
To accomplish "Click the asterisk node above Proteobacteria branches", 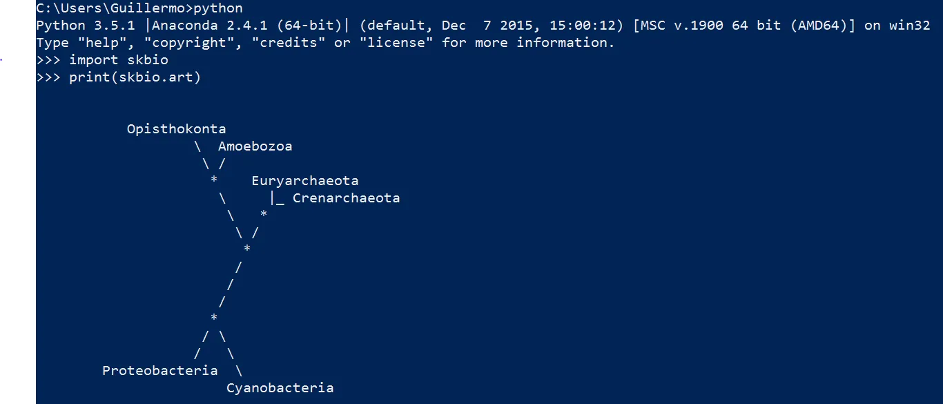I will coord(214,318).
